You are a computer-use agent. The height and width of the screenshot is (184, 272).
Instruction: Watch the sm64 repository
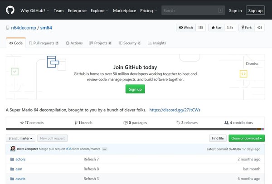tap(185, 28)
